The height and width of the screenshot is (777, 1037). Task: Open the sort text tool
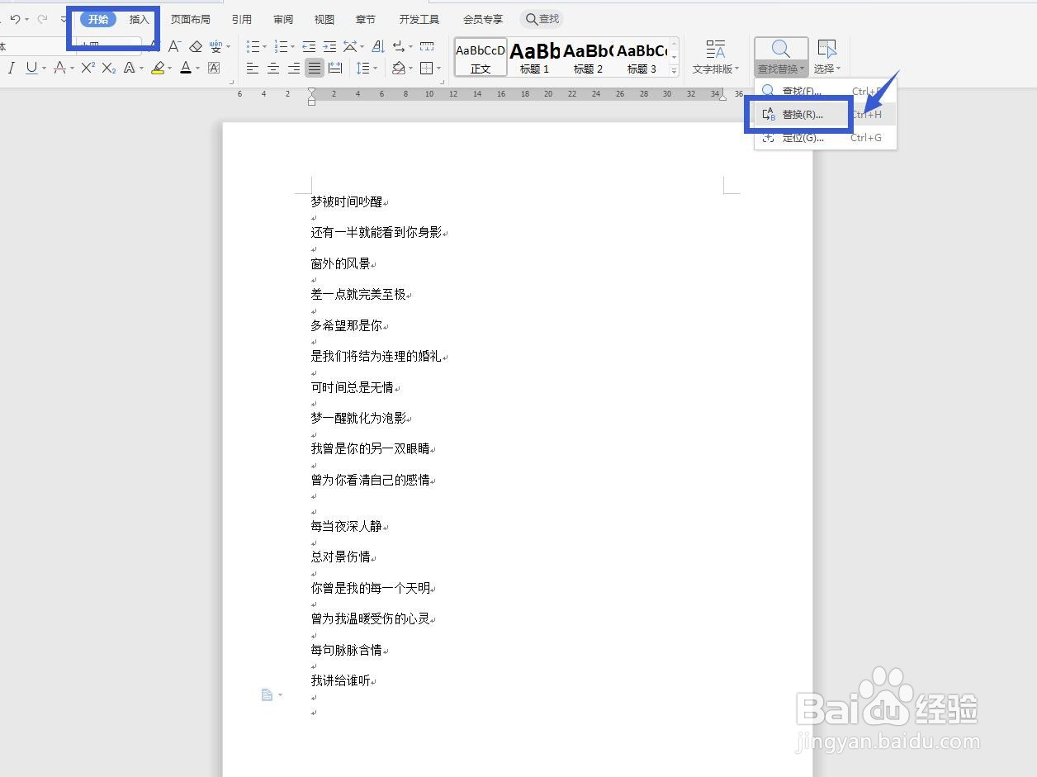click(377, 47)
